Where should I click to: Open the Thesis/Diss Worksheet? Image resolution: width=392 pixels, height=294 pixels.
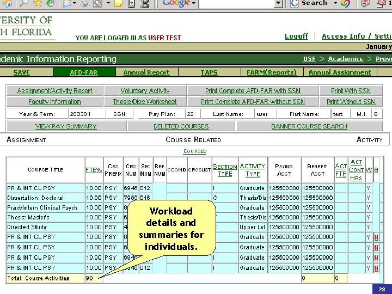[145, 102]
